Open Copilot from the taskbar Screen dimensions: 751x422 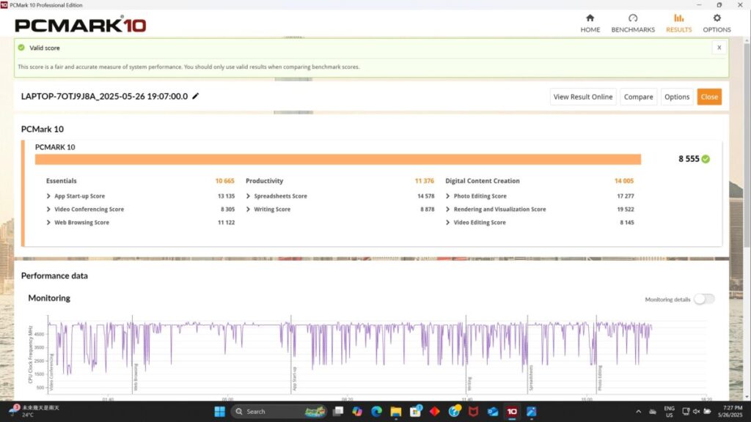pos(357,412)
